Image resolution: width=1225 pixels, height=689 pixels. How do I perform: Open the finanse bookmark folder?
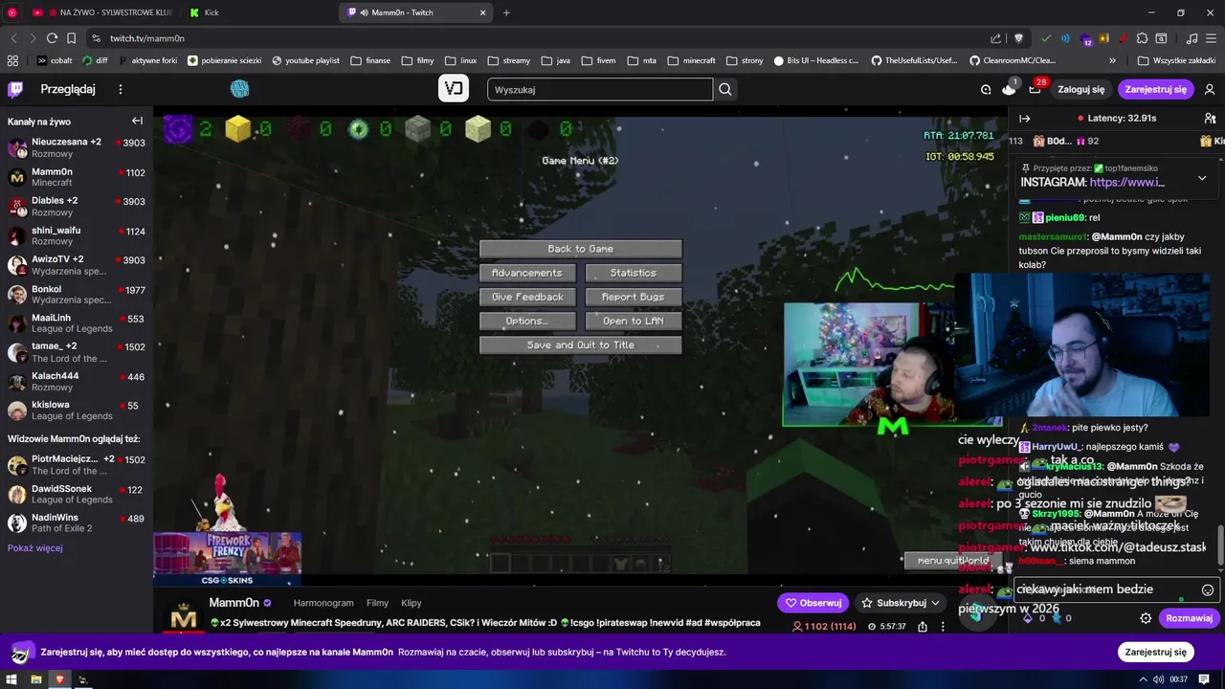(371, 60)
